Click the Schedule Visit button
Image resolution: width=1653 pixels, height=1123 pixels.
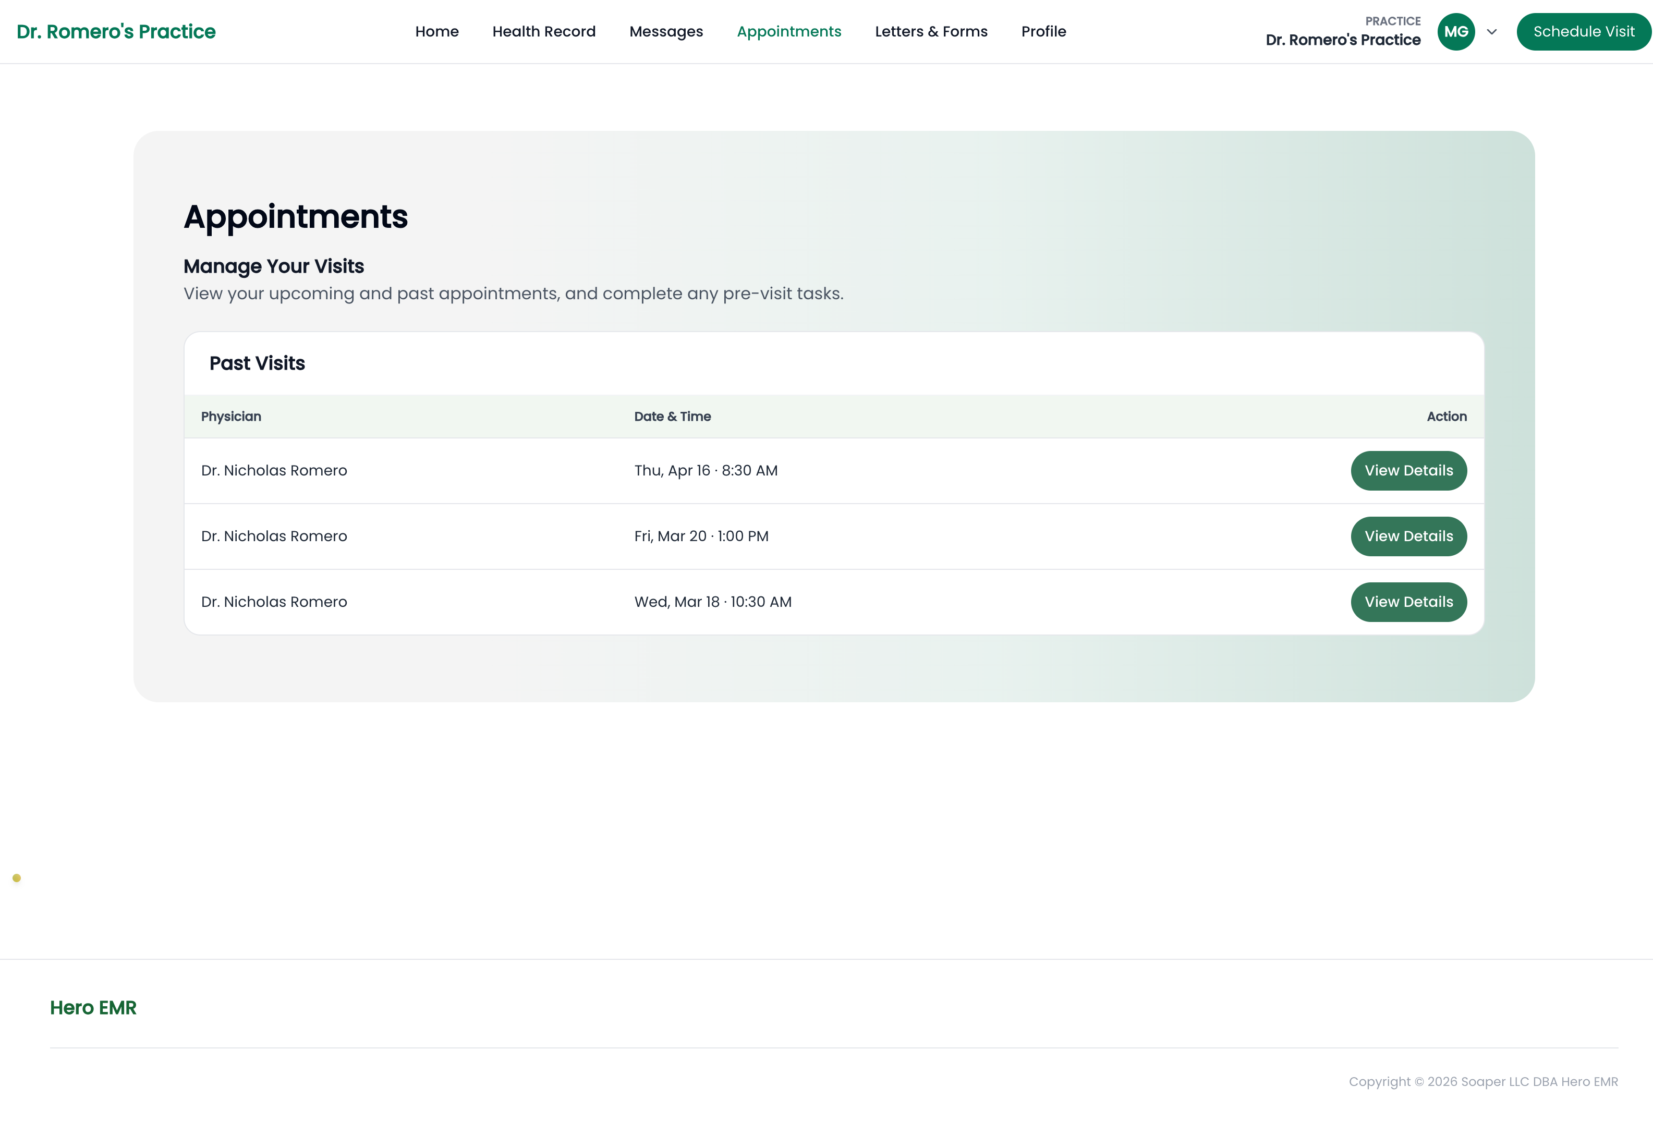pos(1583,31)
